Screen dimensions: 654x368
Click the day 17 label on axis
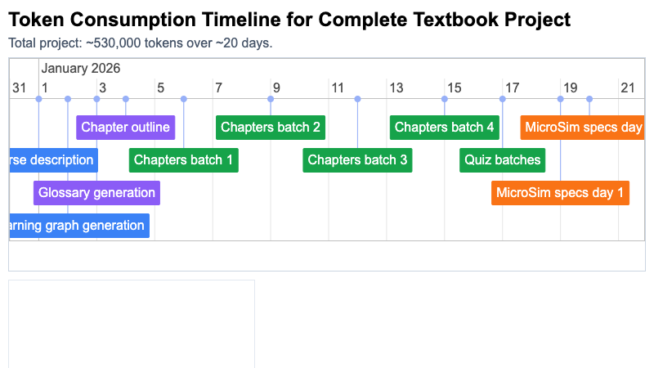tap(513, 88)
